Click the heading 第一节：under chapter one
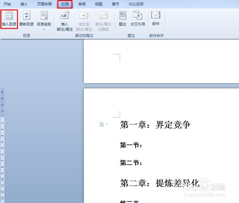 [131, 145]
